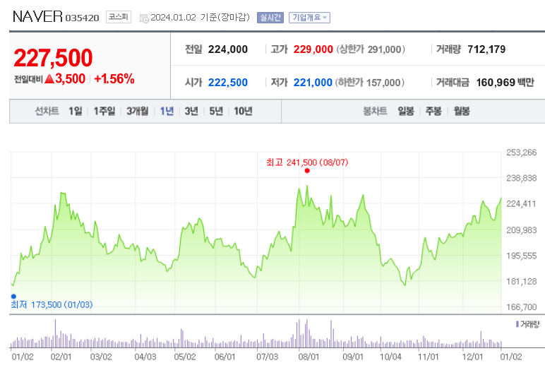This screenshot has width=545, height=375.
Task: Show the 3년 chart range
Action: (191, 111)
